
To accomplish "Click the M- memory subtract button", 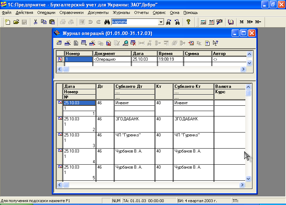I will [258, 22].
